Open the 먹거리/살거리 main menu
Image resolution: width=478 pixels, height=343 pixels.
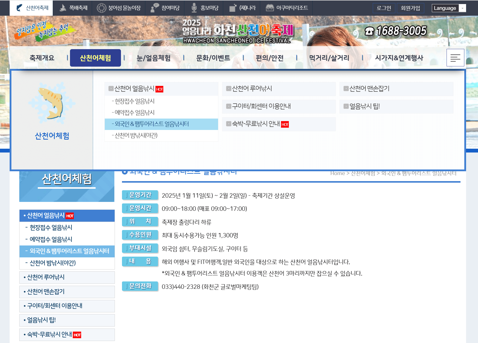[x=329, y=58]
